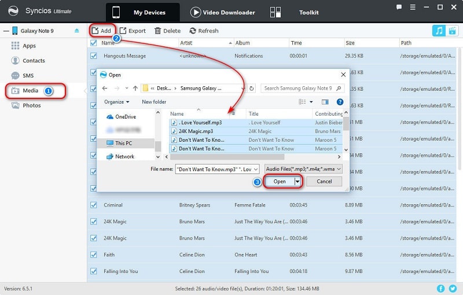Image resolution: width=463 pixels, height=295 pixels.
Task: Click the Search Samsung Galaxy Note 9 field
Action: point(302,88)
